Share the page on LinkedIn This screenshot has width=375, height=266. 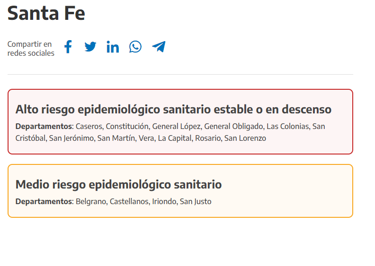coord(113,47)
